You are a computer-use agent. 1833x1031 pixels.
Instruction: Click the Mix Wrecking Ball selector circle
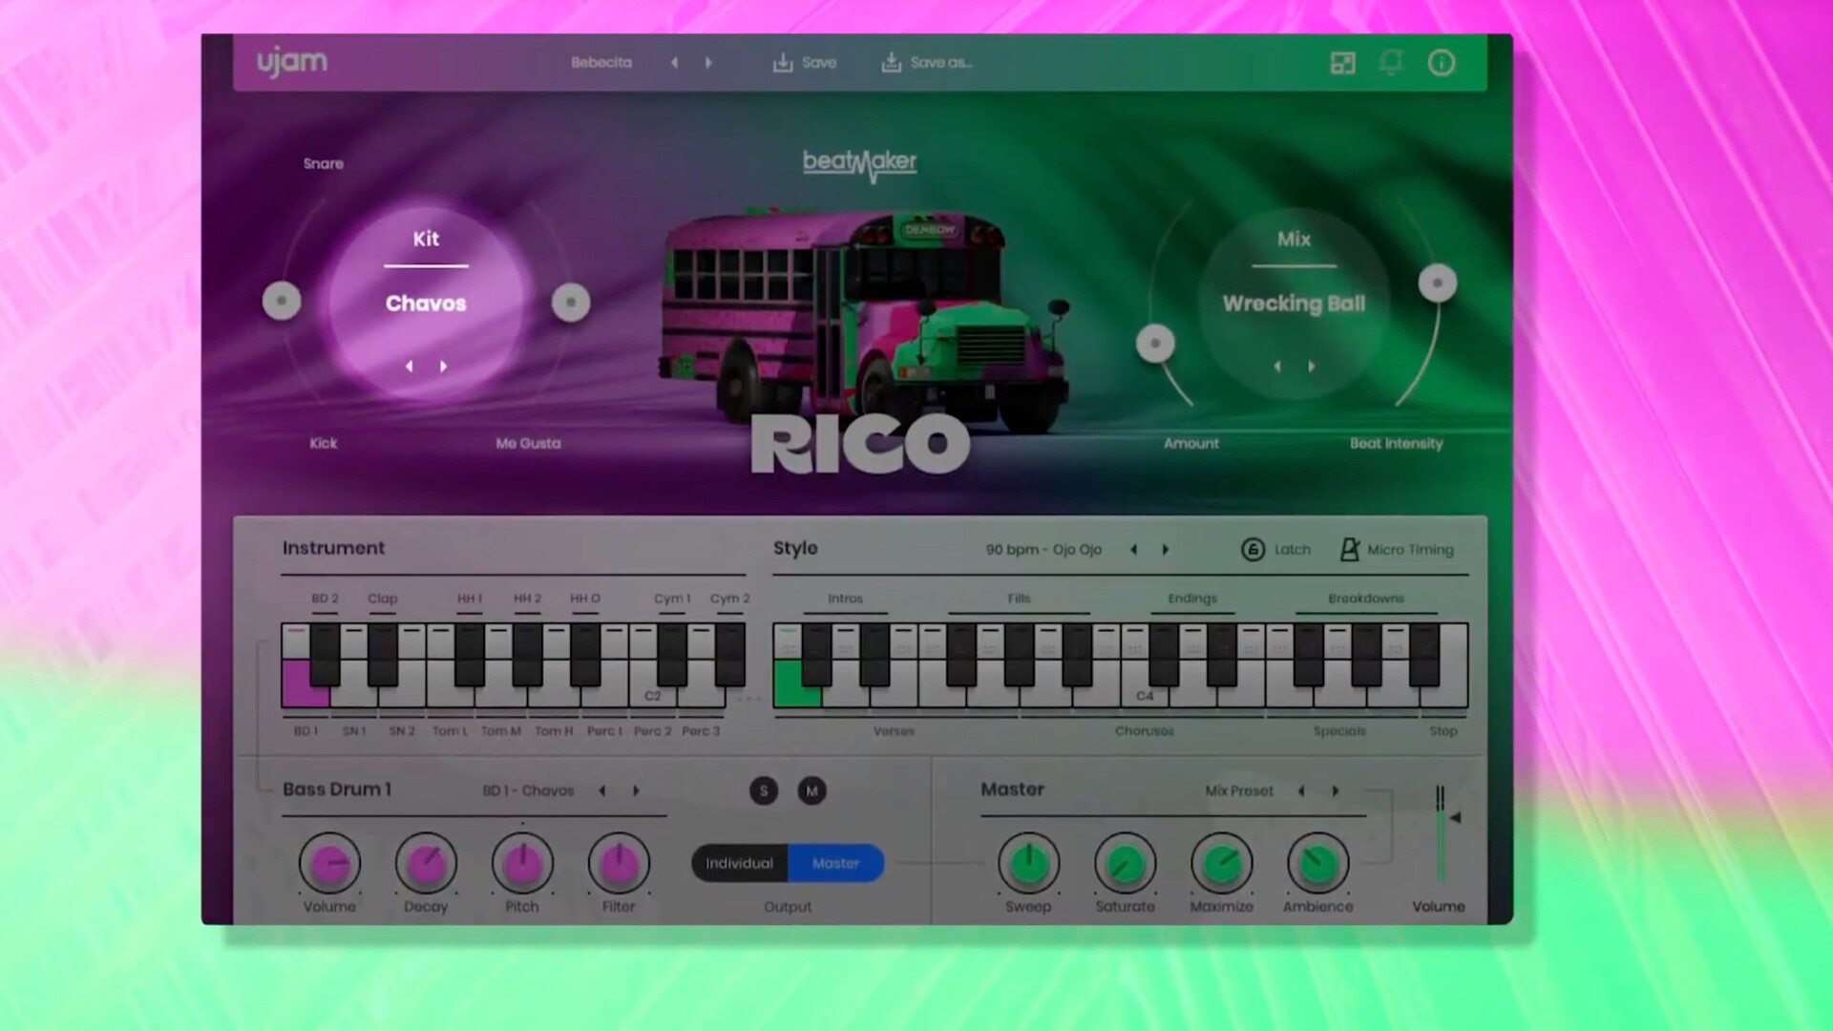click(x=1294, y=303)
